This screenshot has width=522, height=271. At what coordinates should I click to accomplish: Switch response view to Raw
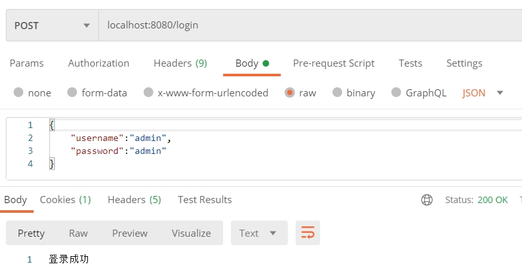click(x=78, y=233)
